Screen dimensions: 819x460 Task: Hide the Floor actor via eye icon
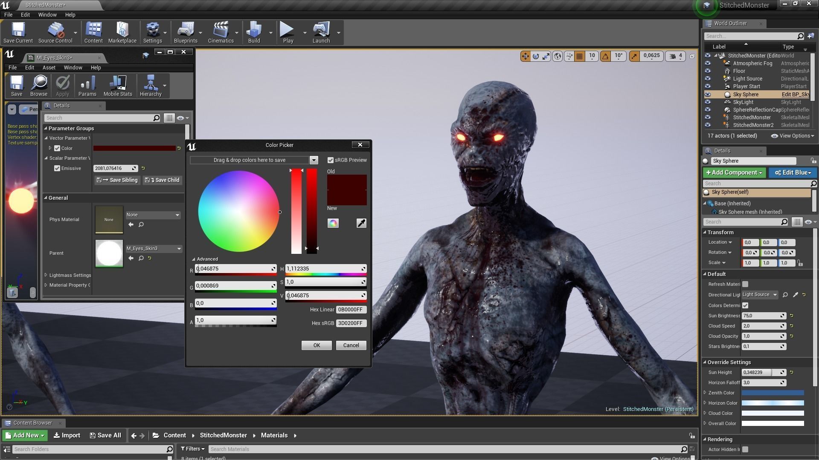[708, 71]
